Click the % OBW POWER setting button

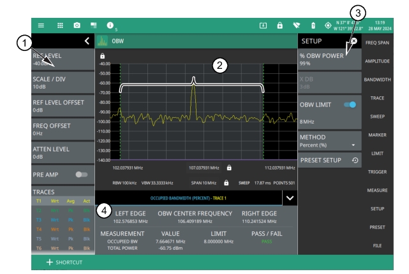click(x=327, y=59)
